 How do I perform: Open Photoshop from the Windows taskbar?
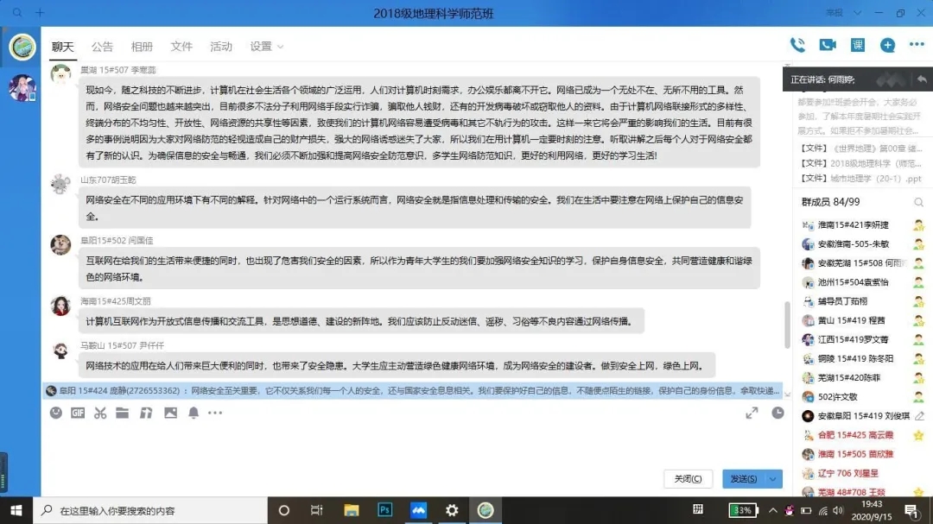coord(385,510)
